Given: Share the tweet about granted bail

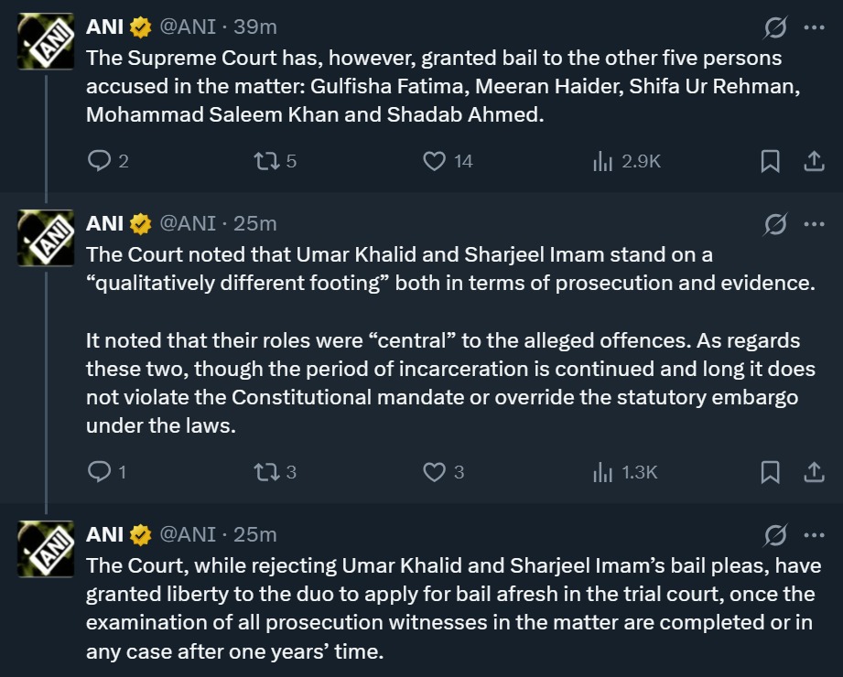Looking at the screenshot, I should [813, 161].
